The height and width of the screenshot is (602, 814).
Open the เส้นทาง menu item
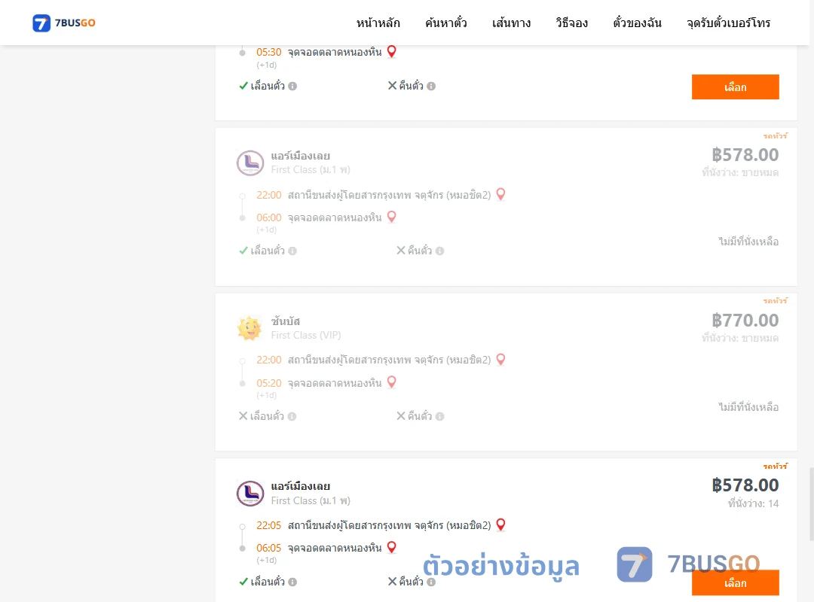point(511,23)
